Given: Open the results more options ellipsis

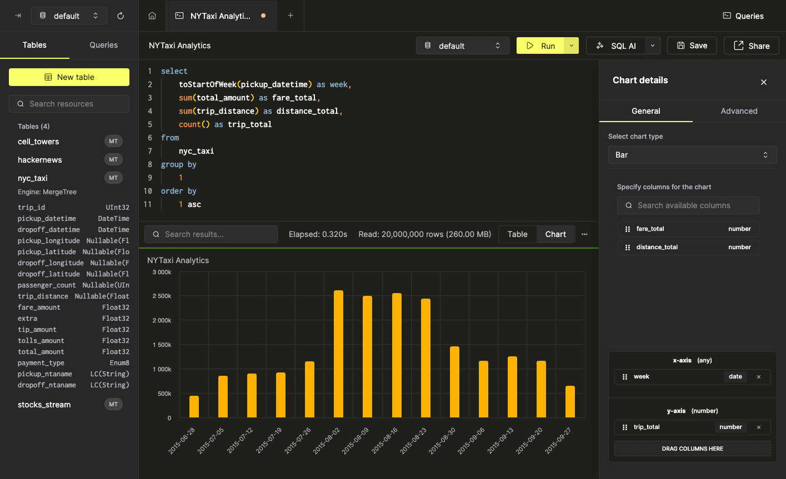Looking at the screenshot, I should [x=584, y=234].
